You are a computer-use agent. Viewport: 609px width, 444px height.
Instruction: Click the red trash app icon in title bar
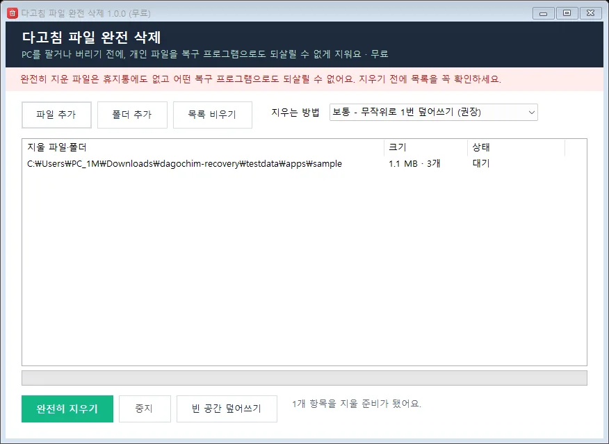(x=13, y=13)
